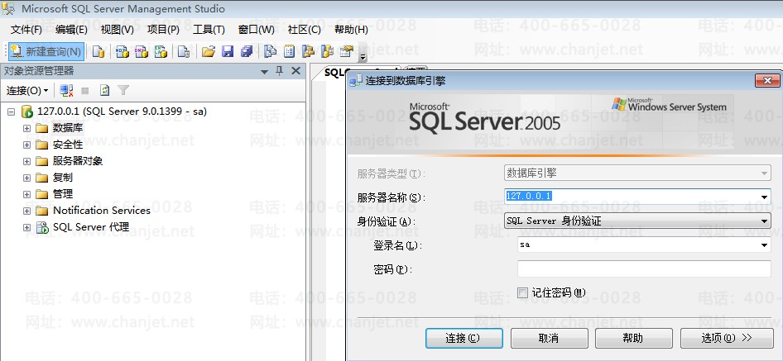Click the Save All icon in toolbar
The image size is (783, 361).
coord(246,52)
